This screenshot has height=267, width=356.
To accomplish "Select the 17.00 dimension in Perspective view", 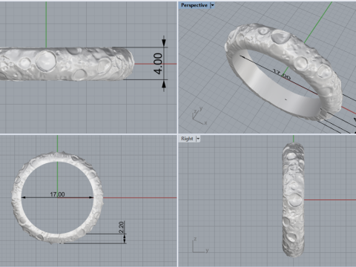I will [282, 74].
